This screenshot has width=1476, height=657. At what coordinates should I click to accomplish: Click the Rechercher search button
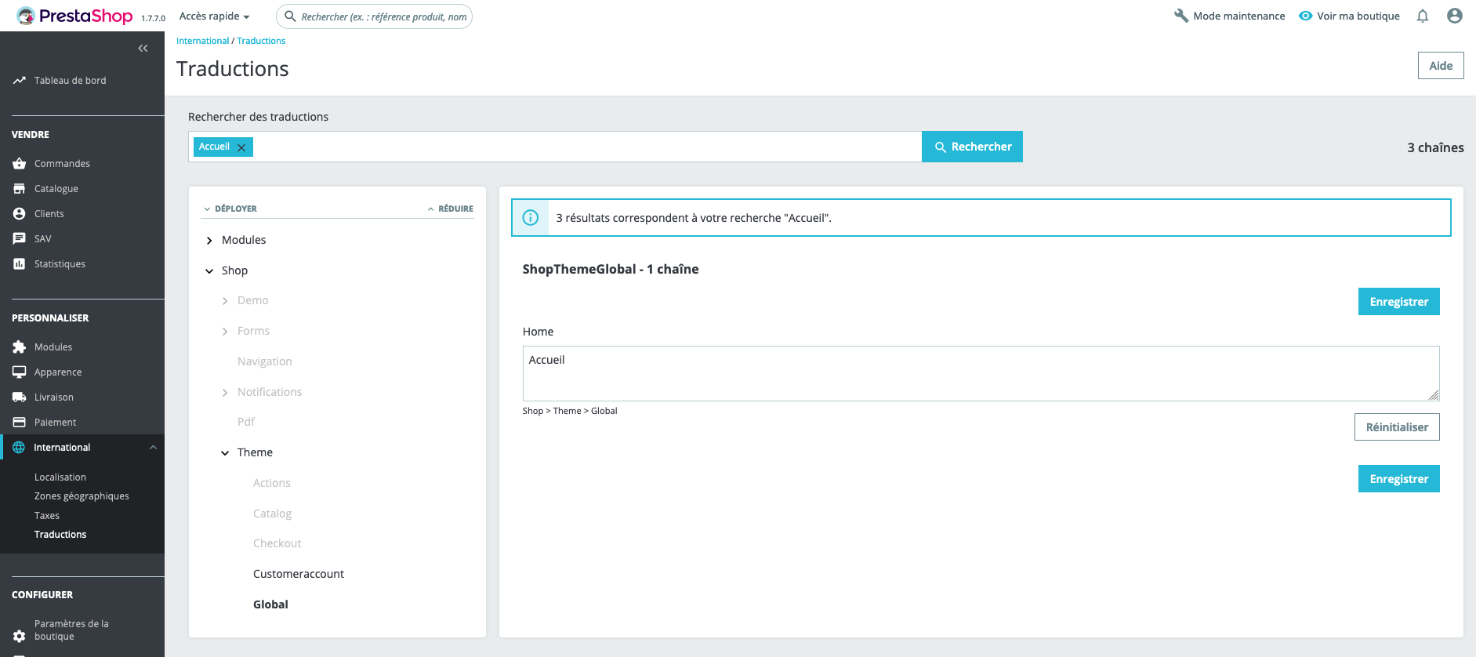[x=972, y=147]
